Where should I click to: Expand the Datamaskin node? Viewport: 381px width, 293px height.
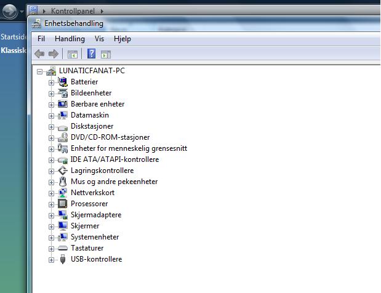pyautogui.click(x=51, y=116)
